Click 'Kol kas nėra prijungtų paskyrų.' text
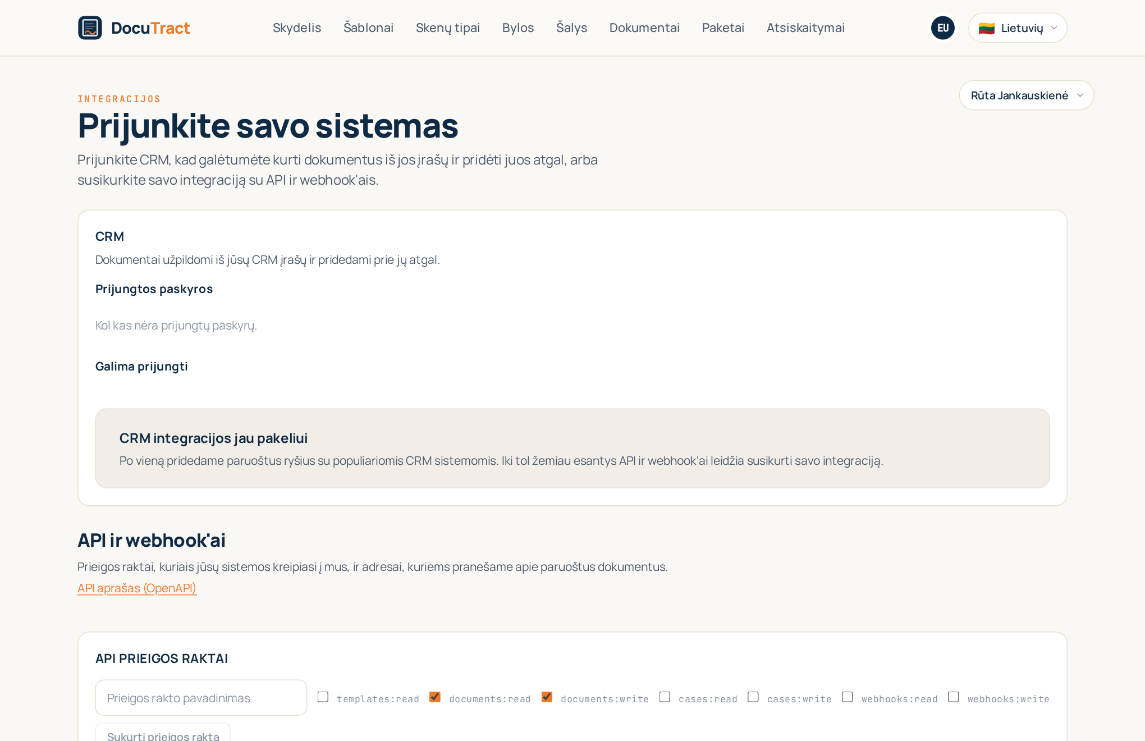Viewport: 1145px width, 741px height. click(176, 326)
